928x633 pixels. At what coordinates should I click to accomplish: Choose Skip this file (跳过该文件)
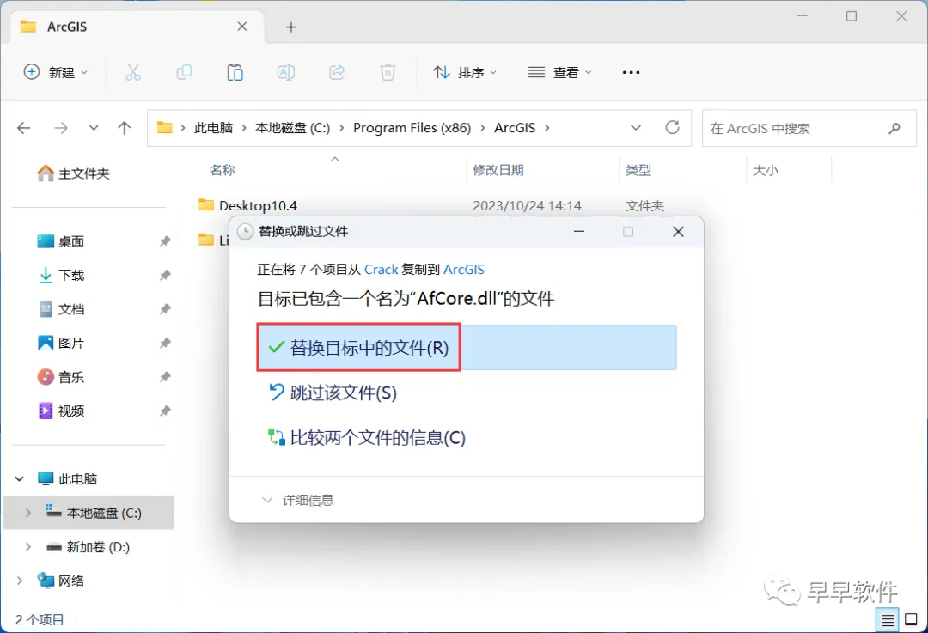click(x=332, y=393)
